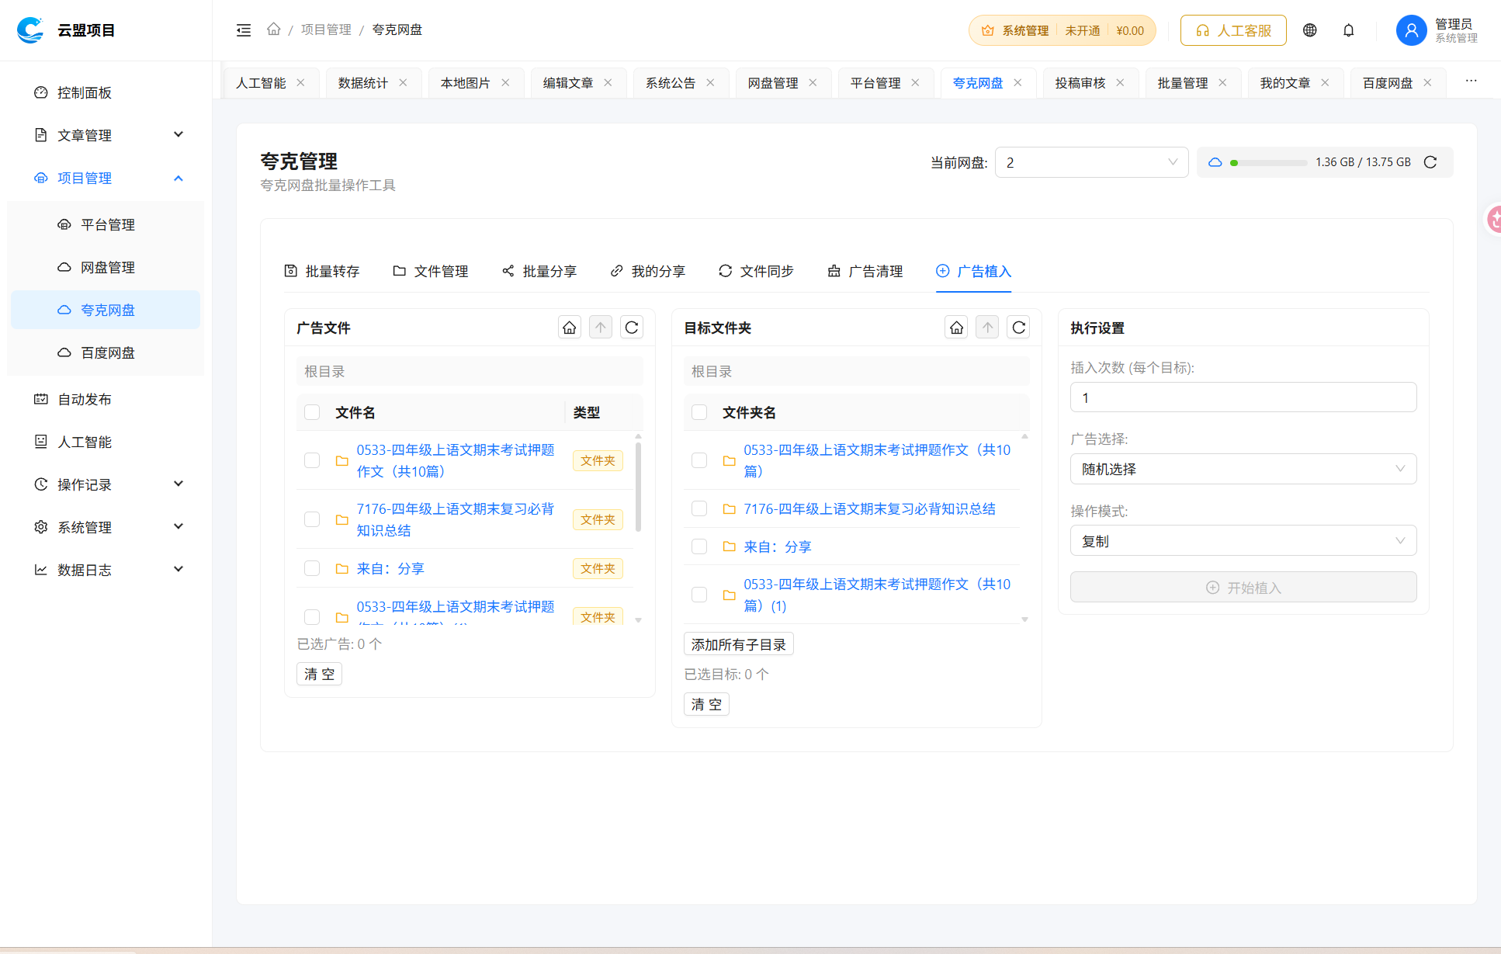
Task: Click the 系统管理 未开通 status badge
Action: (x=1061, y=30)
